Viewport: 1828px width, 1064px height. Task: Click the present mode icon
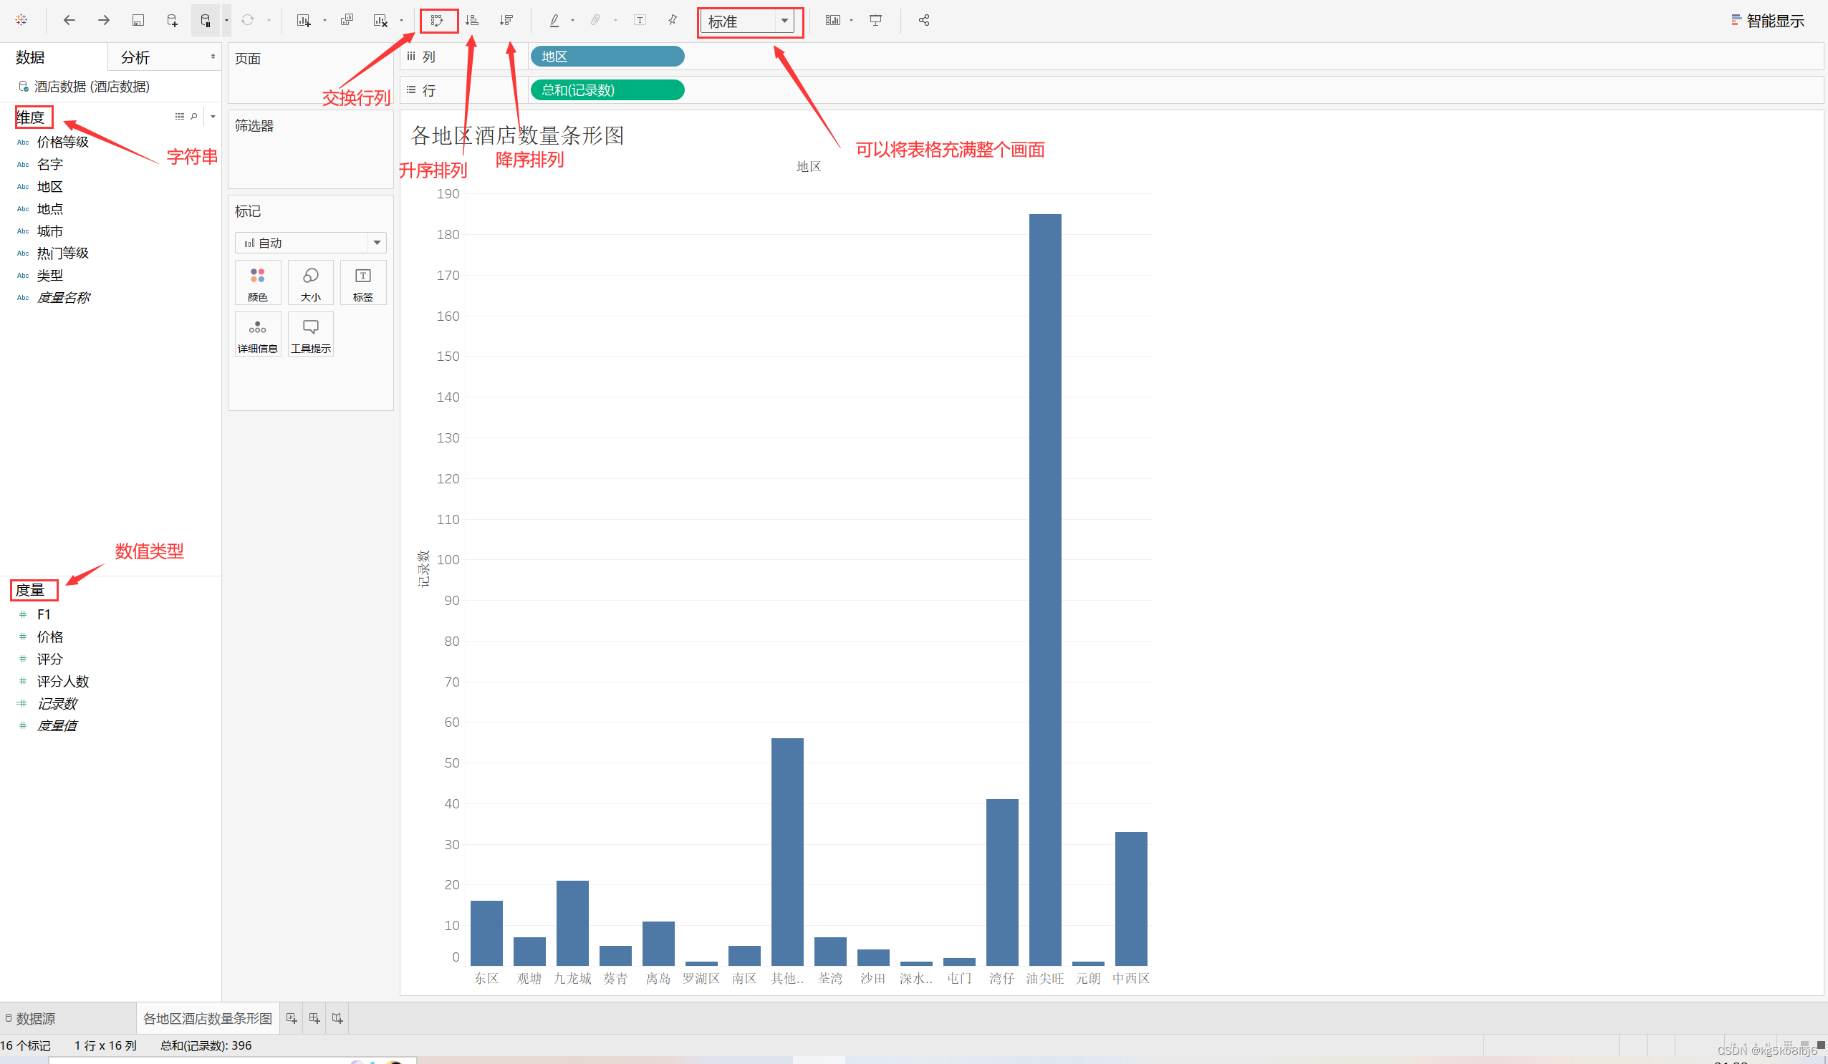[x=878, y=19]
